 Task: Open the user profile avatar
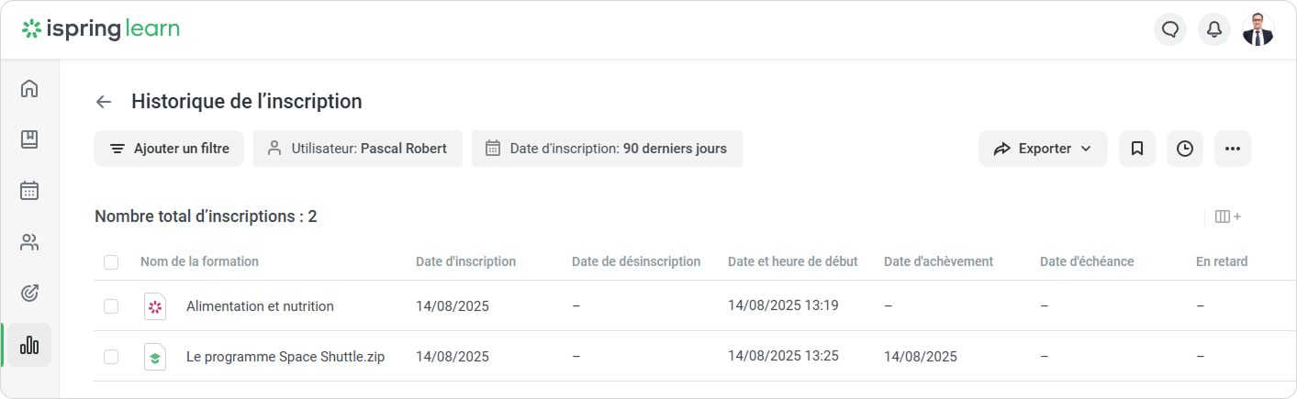coord(1258,29)
